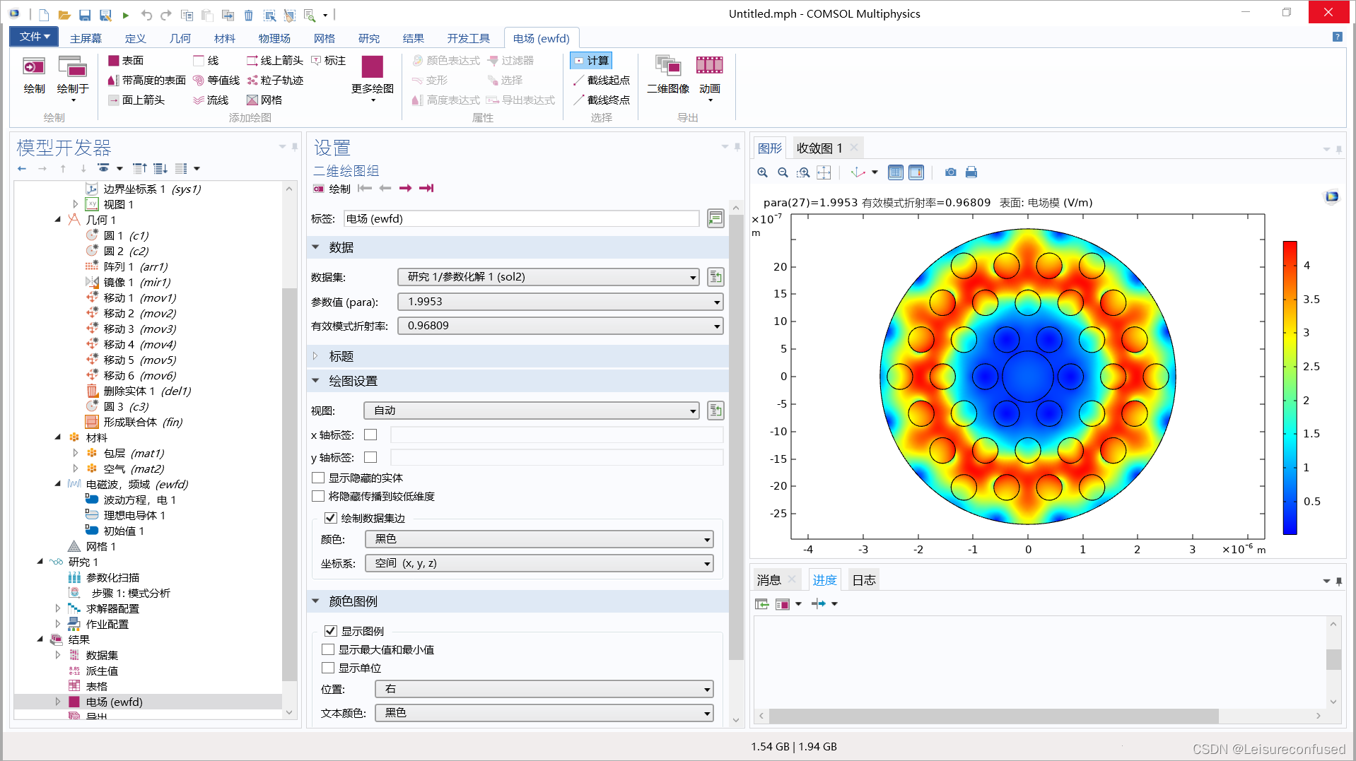1356x761 pixels.
Task: Collapse the 几何 1 tree node
Action: [x=58, y=220]
